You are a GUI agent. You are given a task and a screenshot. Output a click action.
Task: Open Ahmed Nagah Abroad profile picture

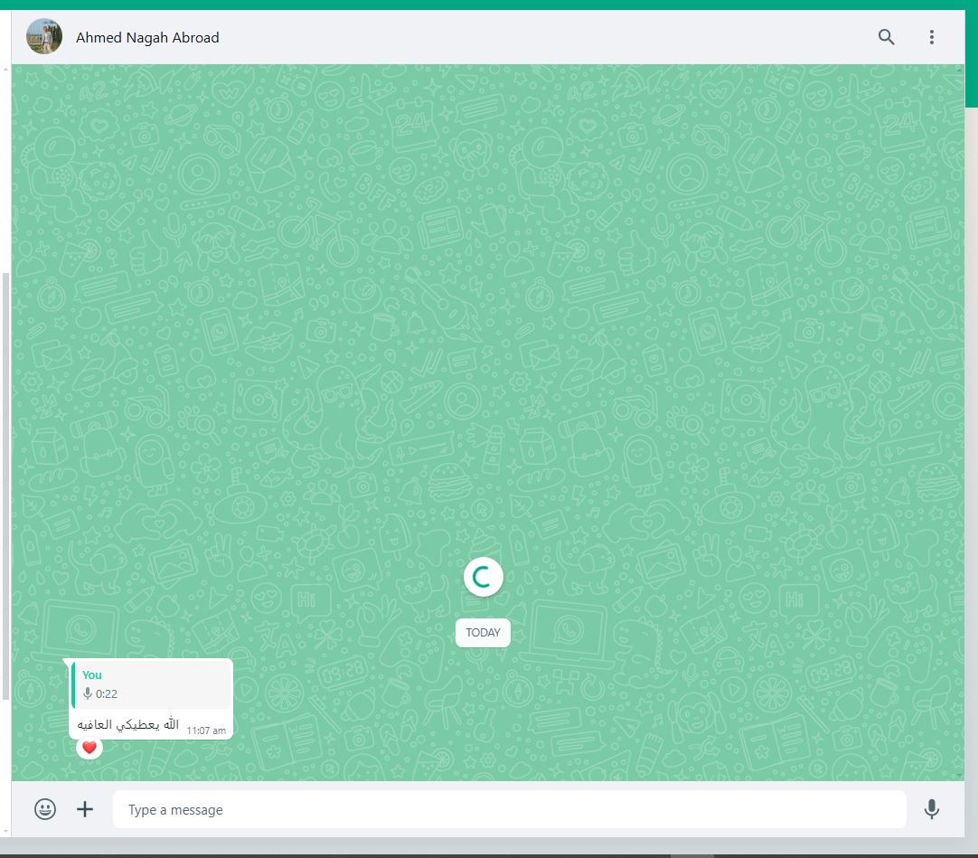(44, 37)
